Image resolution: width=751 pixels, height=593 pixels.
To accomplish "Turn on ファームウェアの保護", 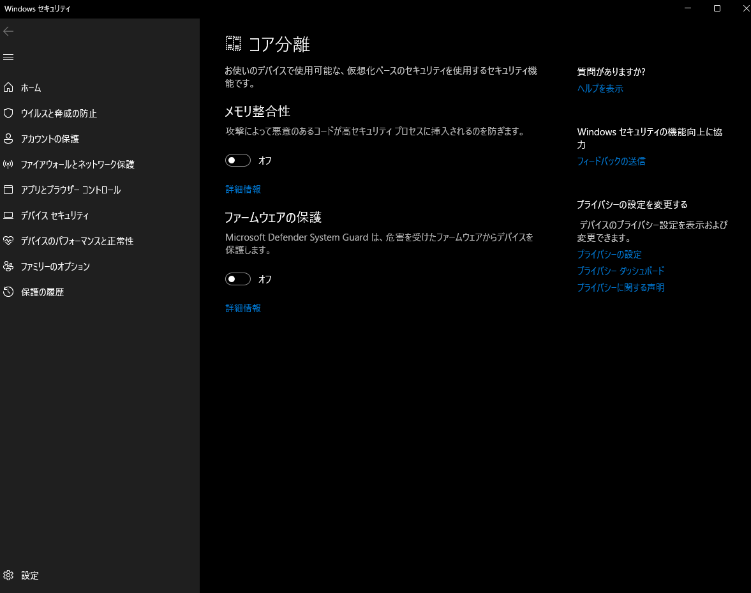I will coord(238,279).
